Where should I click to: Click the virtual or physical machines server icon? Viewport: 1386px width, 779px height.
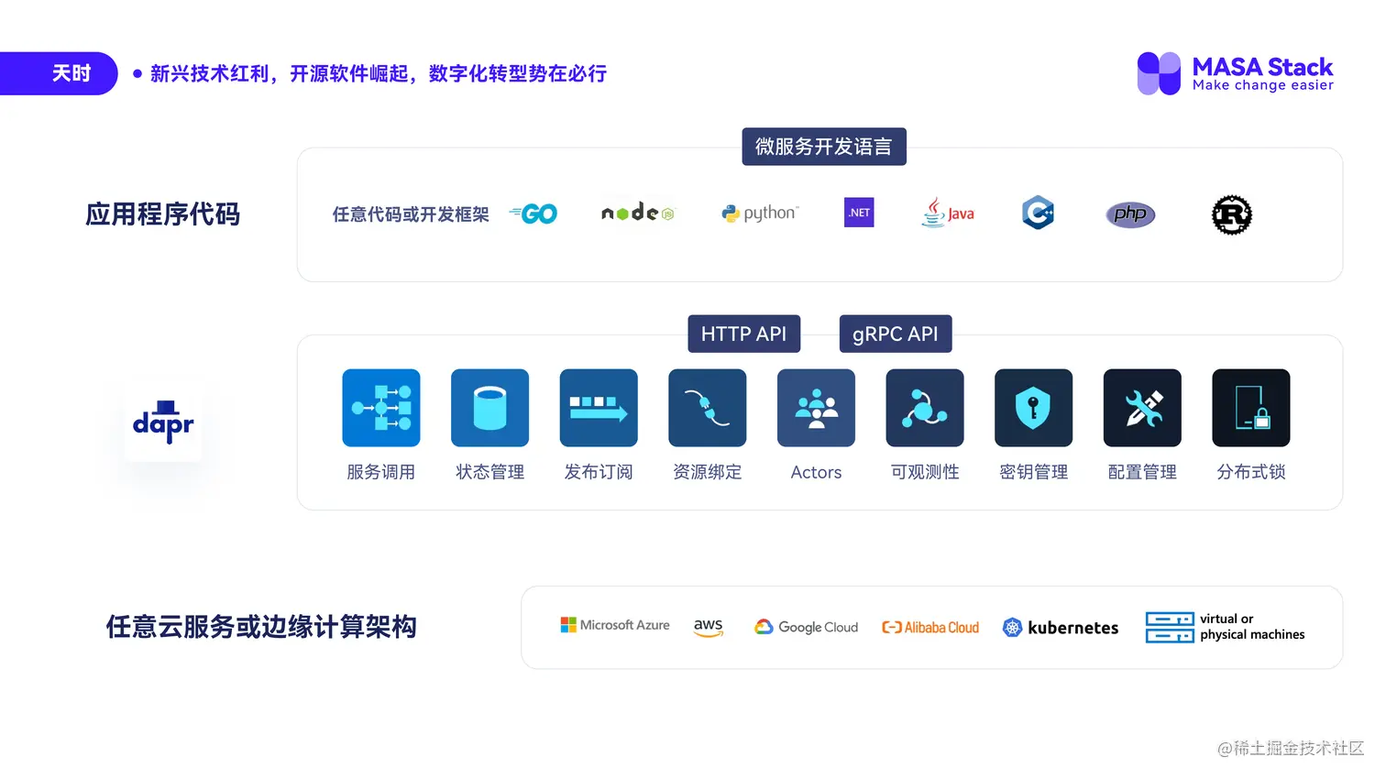[1170, 628]
